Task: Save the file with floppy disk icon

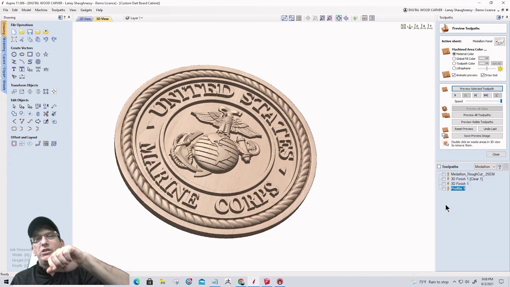Action: coord(30,32)
